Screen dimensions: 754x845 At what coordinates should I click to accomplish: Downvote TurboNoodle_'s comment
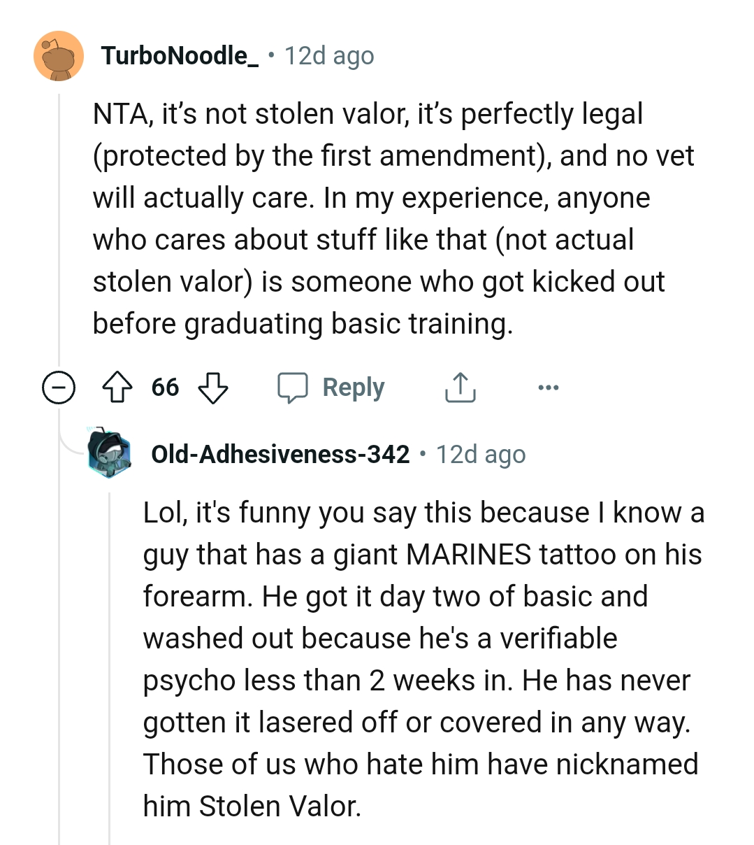pos(212,387)
